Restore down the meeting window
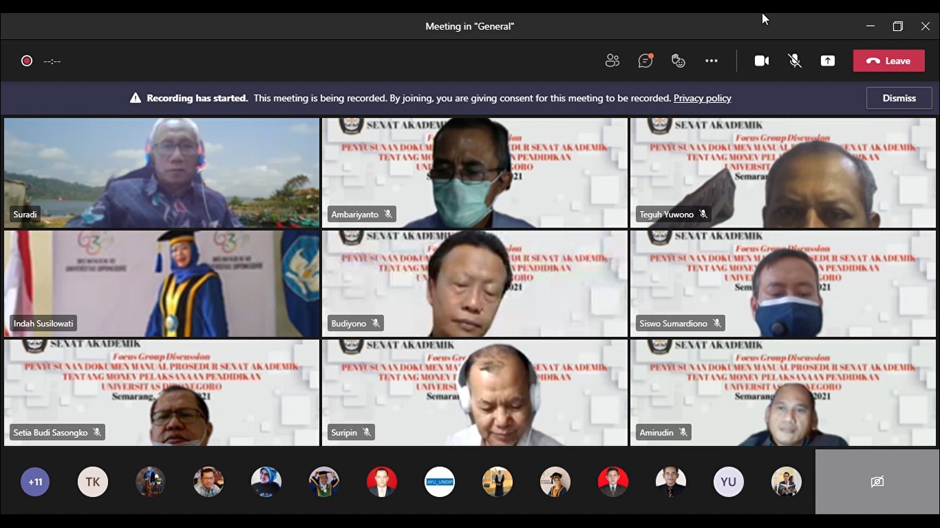940x528 pixels. [898, 26]
